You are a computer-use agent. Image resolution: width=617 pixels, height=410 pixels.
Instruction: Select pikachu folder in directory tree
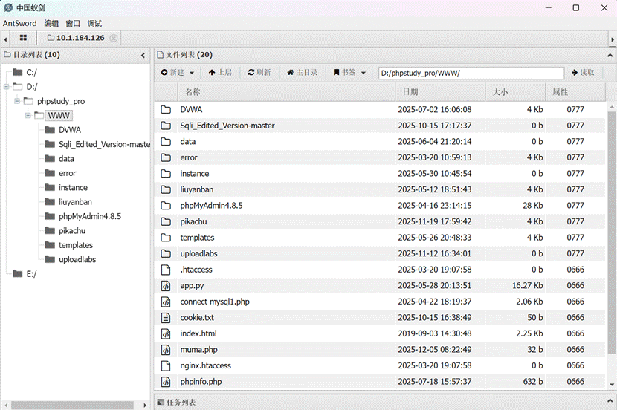(72, 231)
